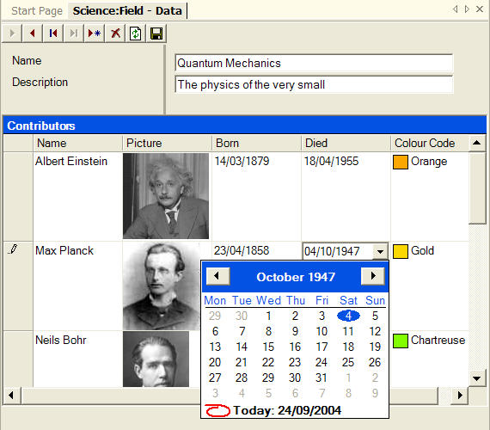Image resolution: width=490 pixels, height=430 pixels.
Task: Open Neils Bohr picture thumbnail
Action: coord(156,359)
